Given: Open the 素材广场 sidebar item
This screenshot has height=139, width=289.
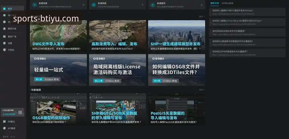Looking at the screenshot, I should point(12,37).
